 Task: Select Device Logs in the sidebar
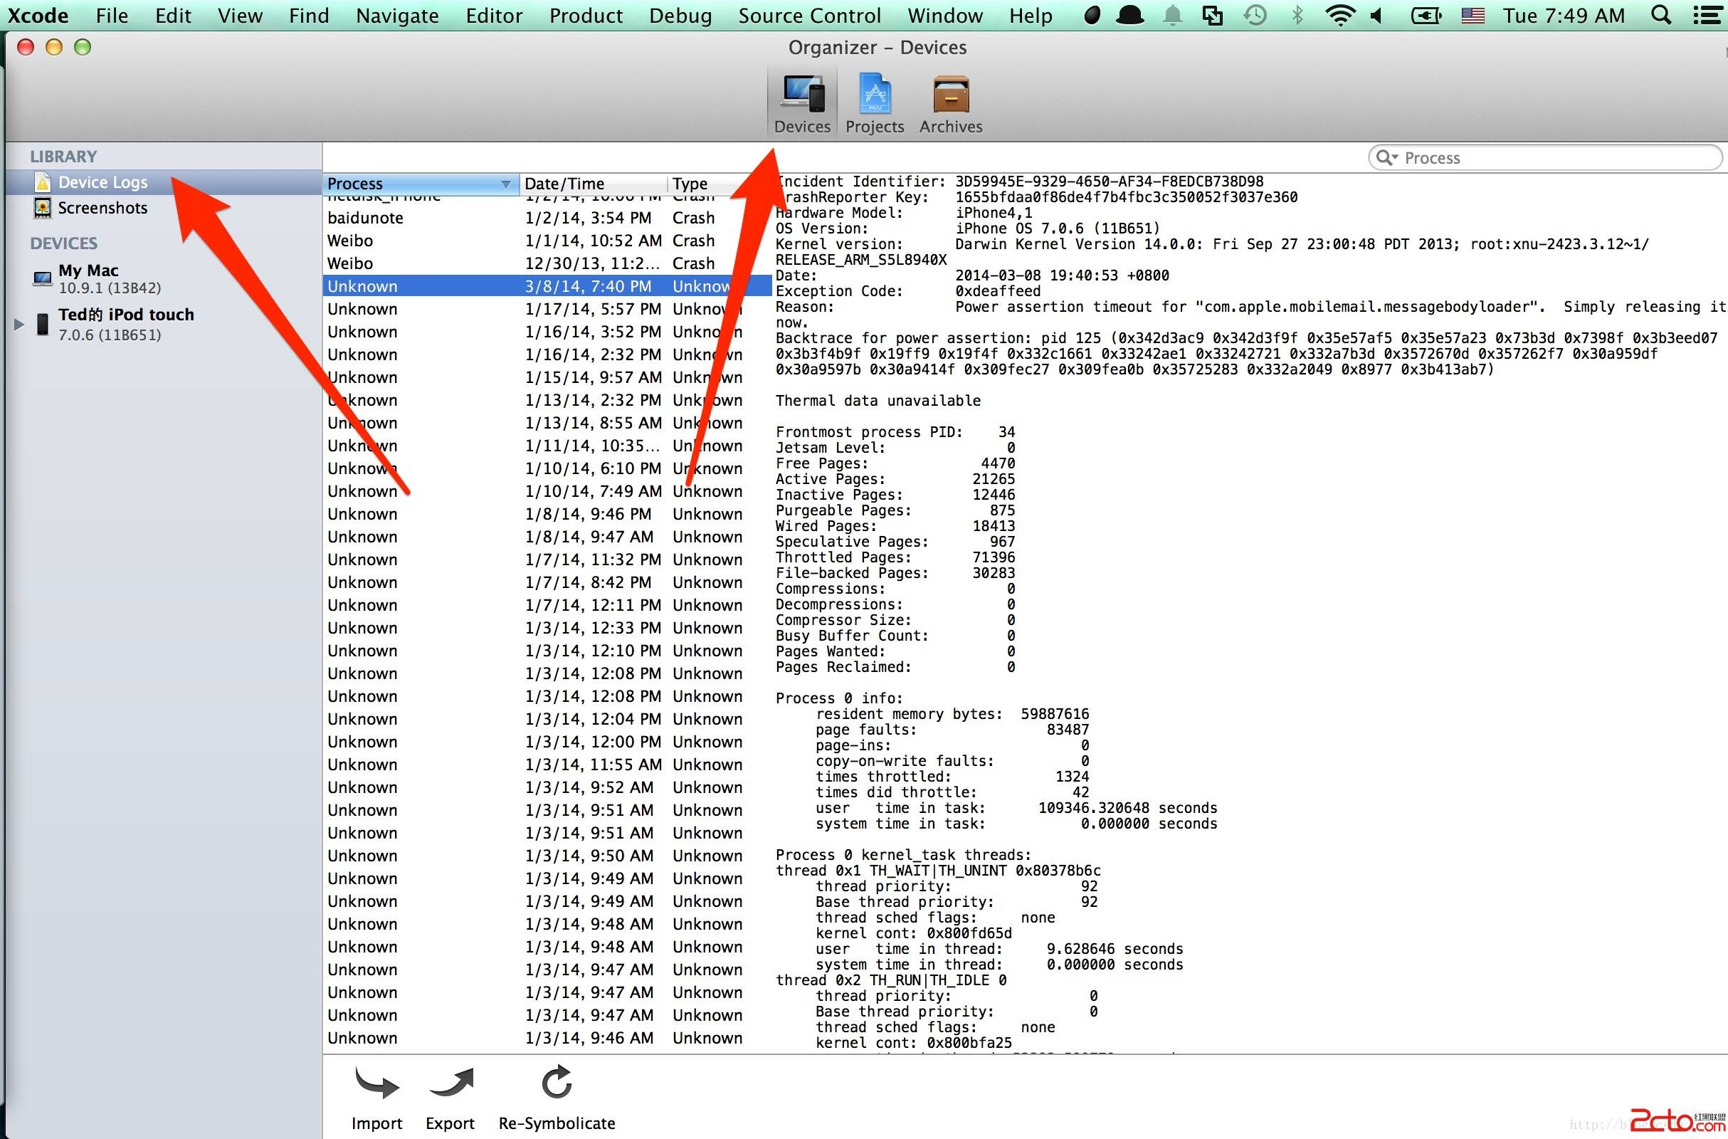[x=102, y=182]
